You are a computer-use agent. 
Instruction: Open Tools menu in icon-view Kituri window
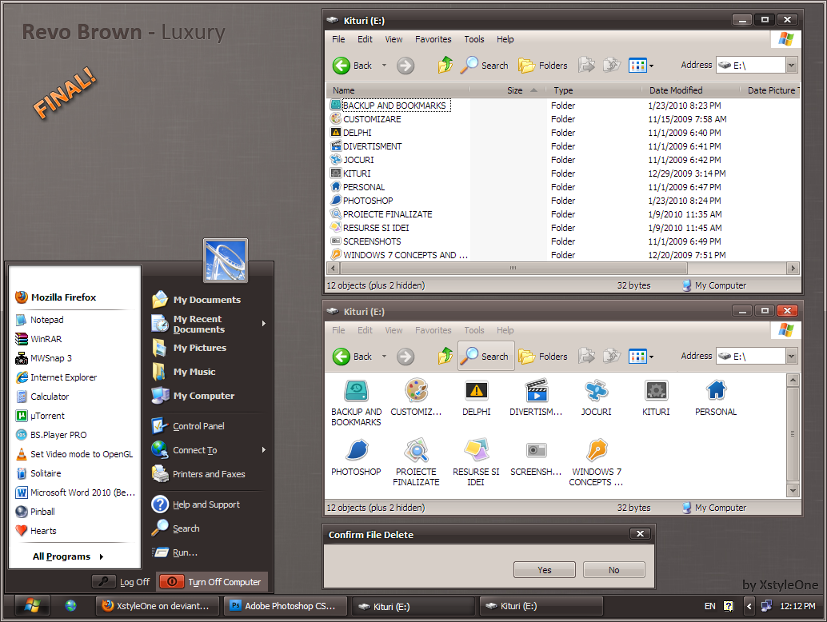coord(474,330)
